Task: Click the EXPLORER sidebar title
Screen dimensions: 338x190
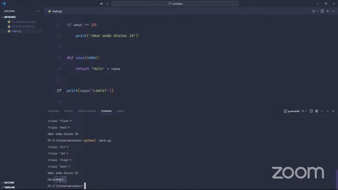Action: tap(10, 11)
